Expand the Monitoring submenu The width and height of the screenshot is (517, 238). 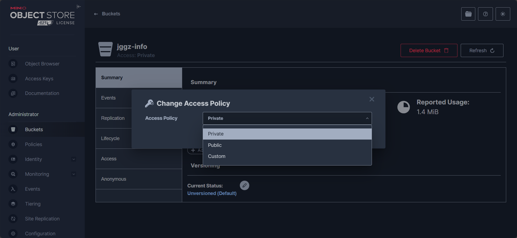point(74,174)
